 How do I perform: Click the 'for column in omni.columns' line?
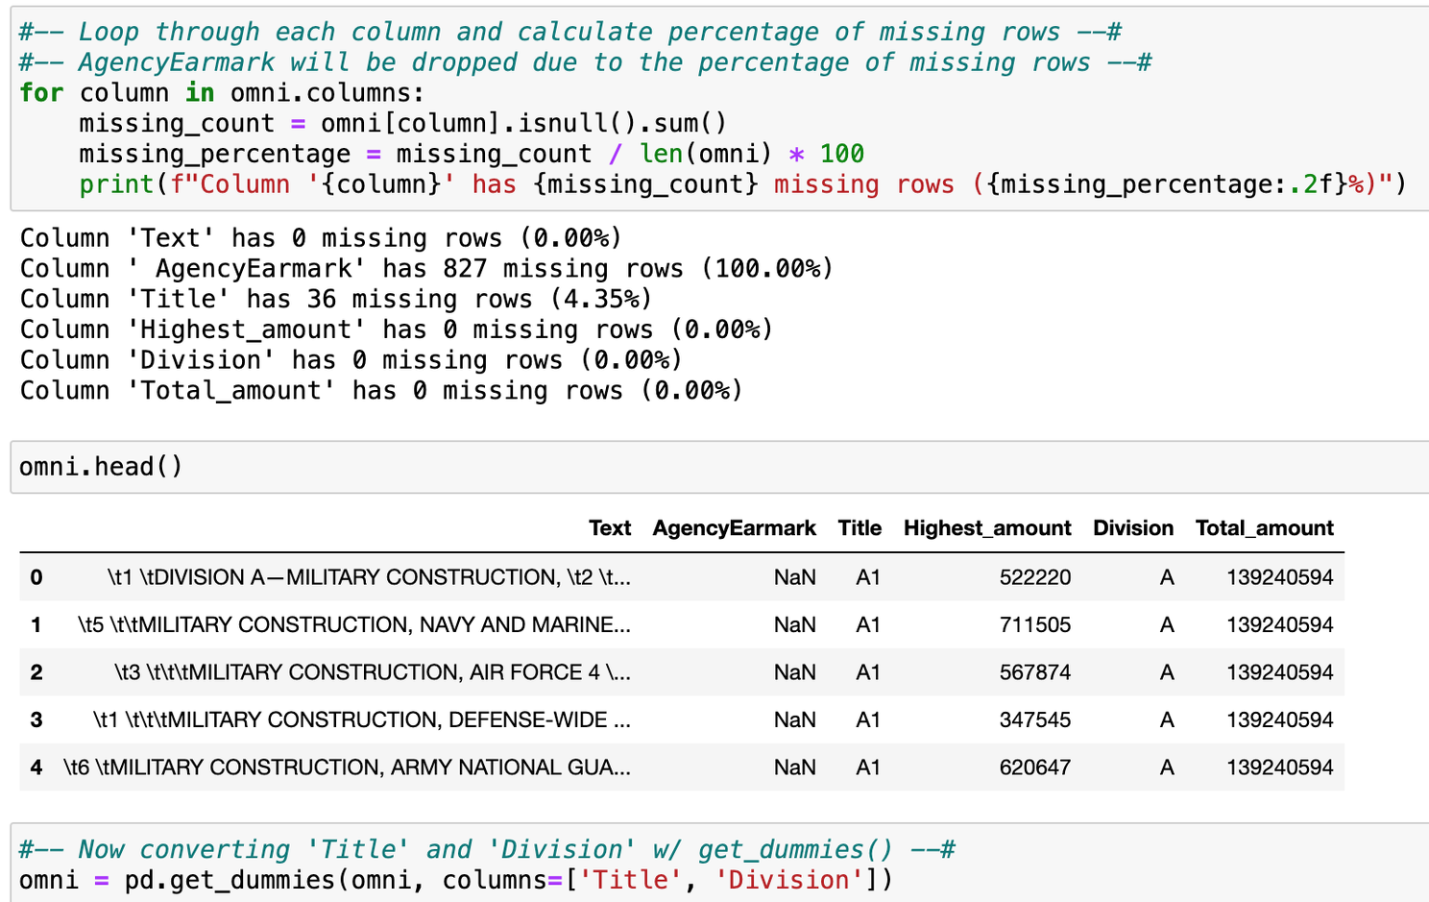(222, 93)
